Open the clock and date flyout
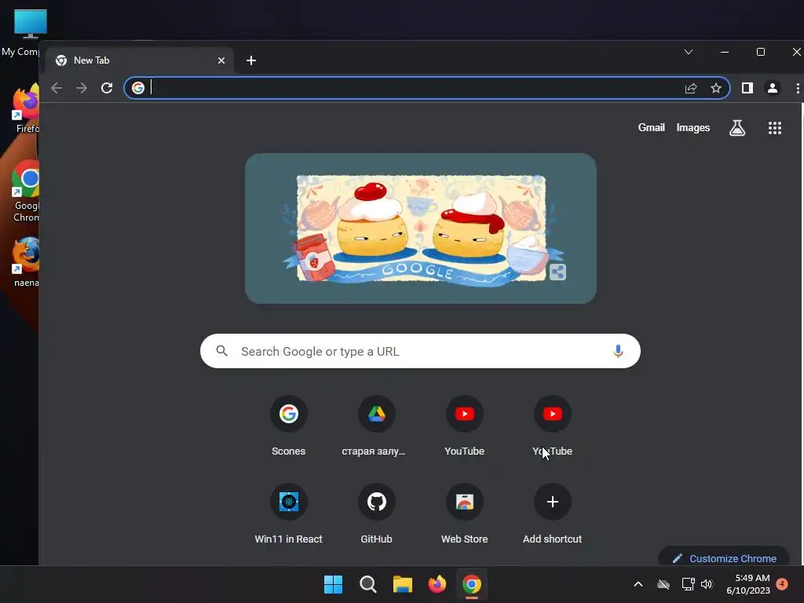The image size is (804, 603). pos(748,584)
